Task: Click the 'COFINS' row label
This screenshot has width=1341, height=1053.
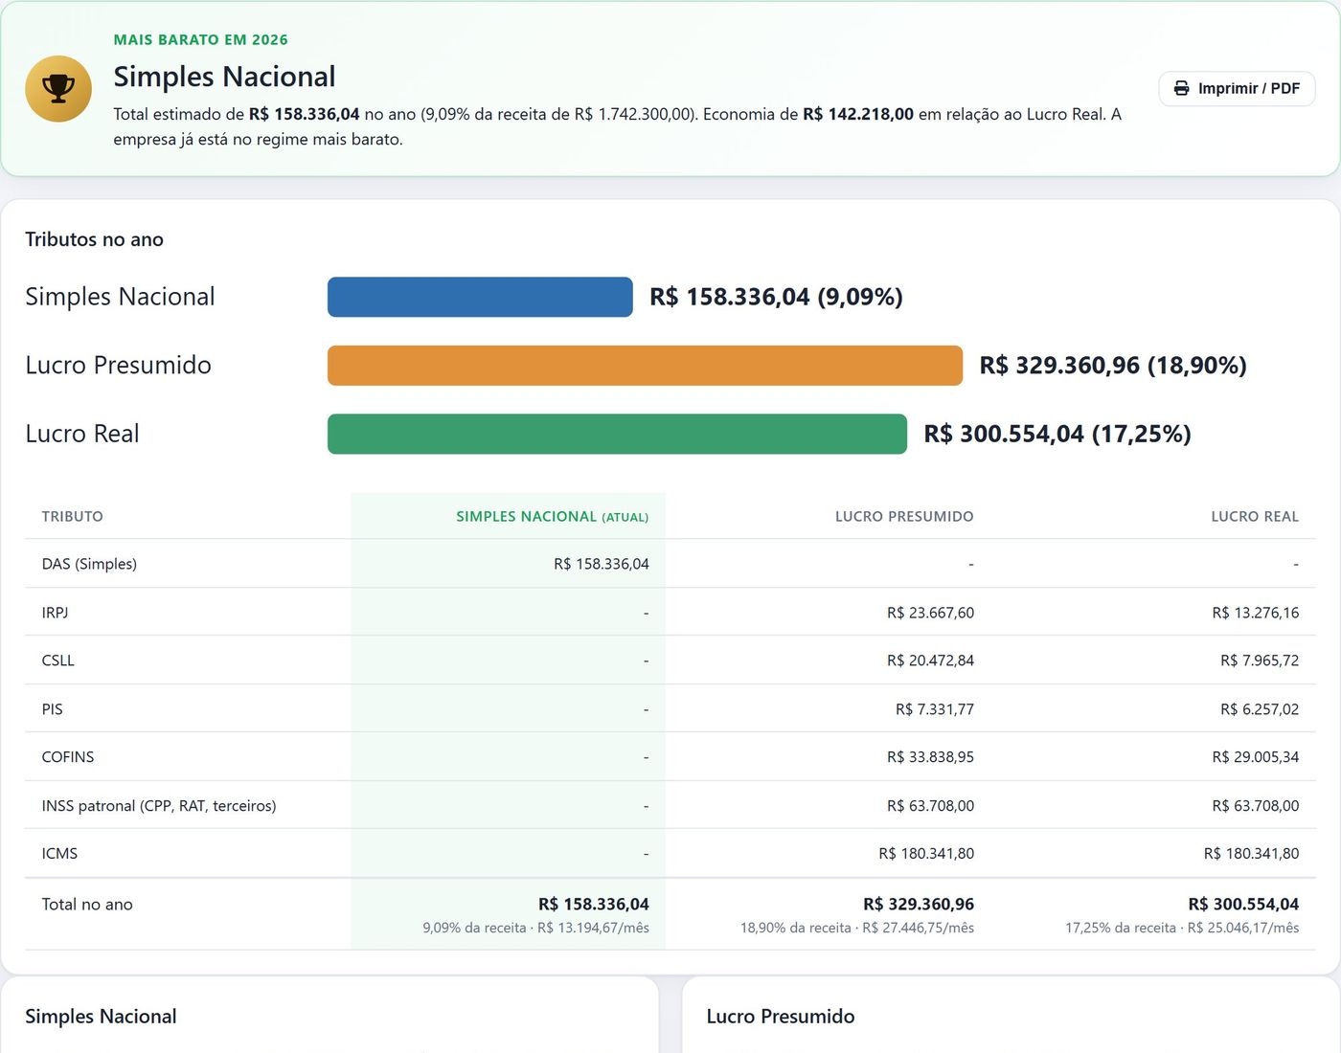Action: 68,757
